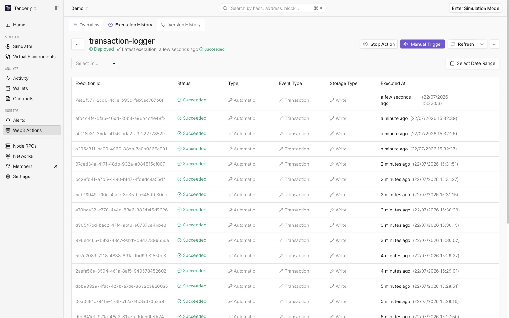
Task: Open the Demo project dropdown
Action: (80, 8)
